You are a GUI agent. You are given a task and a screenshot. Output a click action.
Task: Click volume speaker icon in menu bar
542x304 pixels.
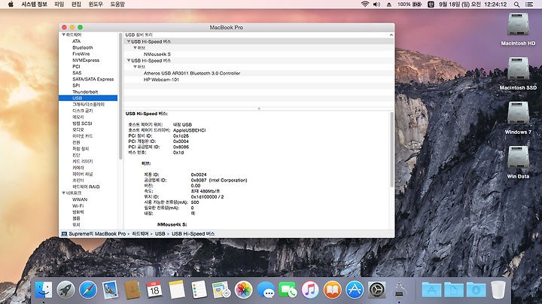click(x=377, y=5)
